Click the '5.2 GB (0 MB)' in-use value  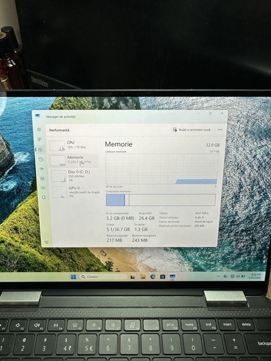(120, 218)
